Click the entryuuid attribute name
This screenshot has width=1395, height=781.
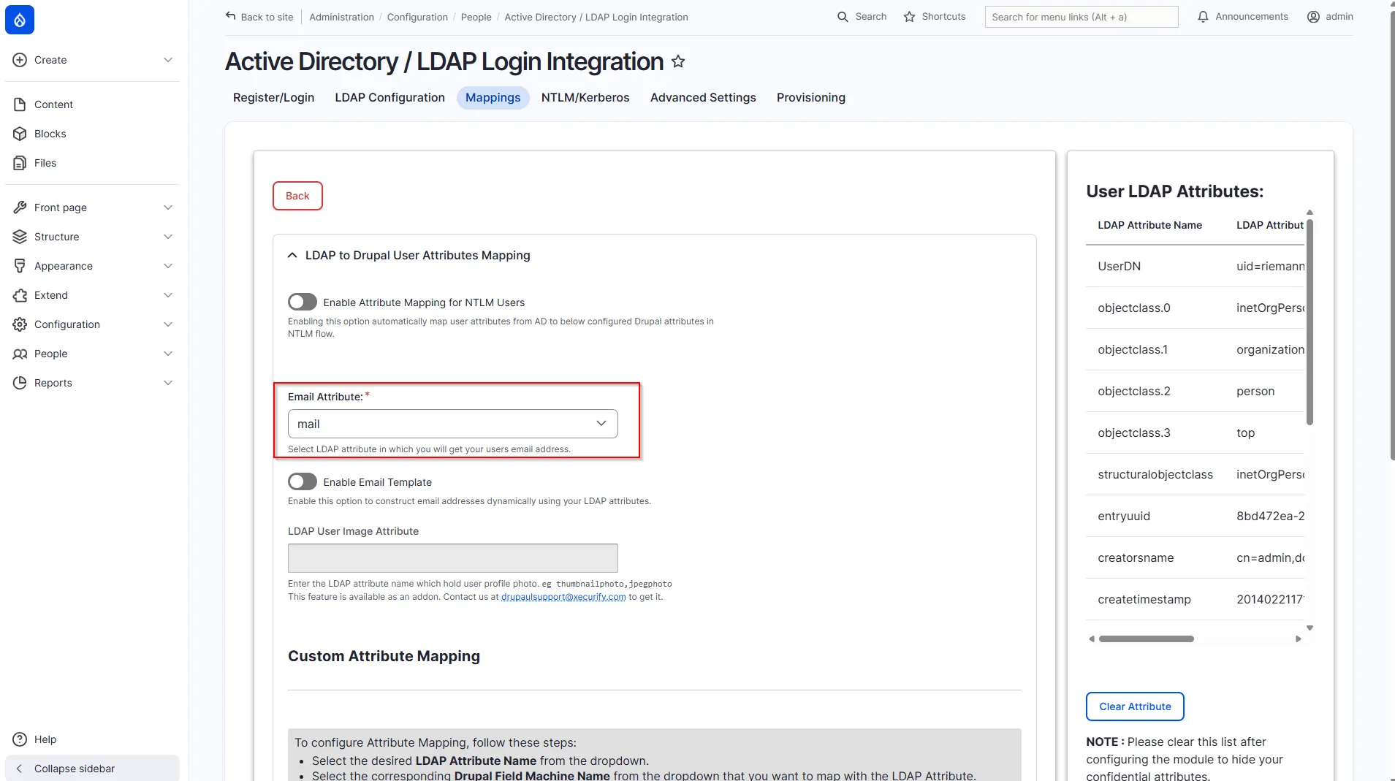(1123, 517)
